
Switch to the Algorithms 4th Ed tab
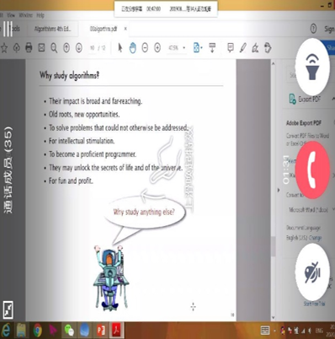(x=52, y=29)
